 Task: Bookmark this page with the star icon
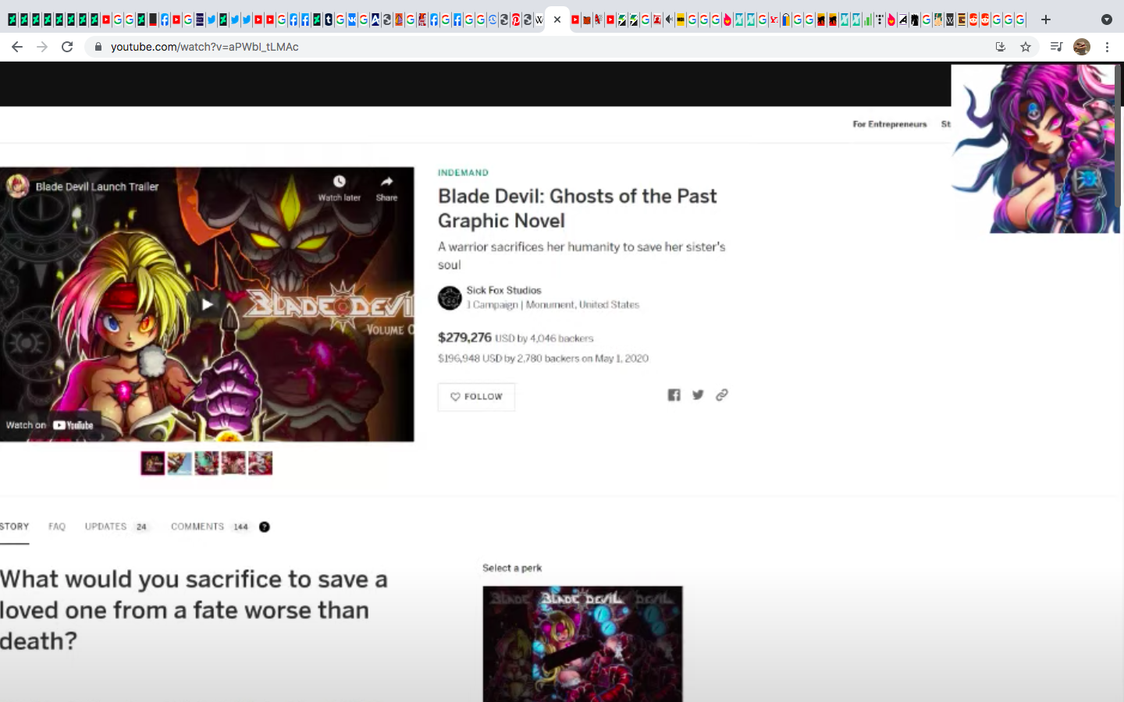click(1026, 47)
